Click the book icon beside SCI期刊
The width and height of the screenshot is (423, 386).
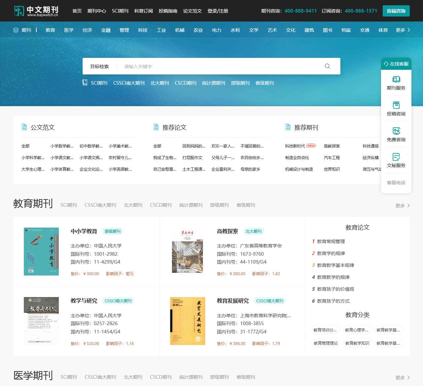tap(85, 82)
